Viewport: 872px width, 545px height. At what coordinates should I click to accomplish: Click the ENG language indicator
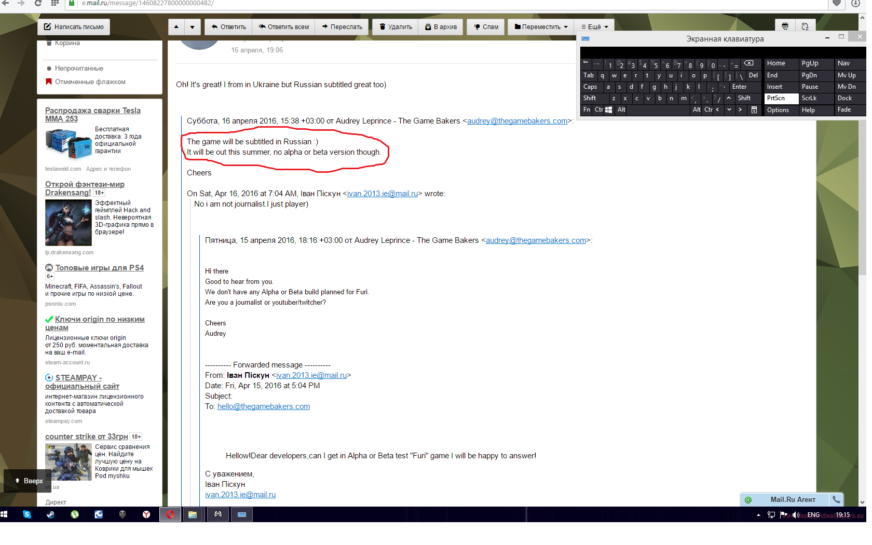813,515
